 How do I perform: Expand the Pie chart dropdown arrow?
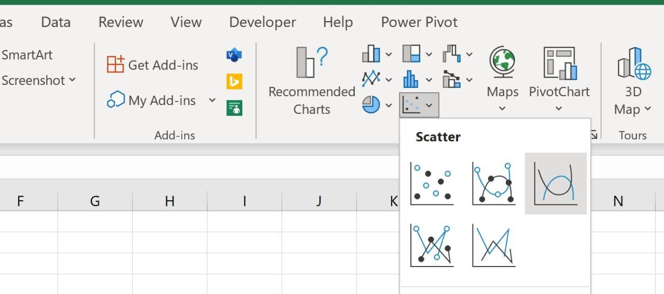[x=389, y=106]
